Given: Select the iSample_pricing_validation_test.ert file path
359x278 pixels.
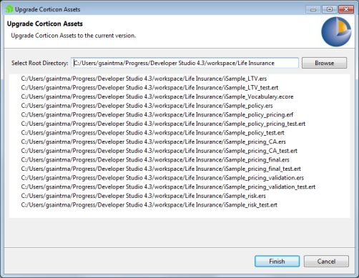Looking at the screenshot, I should click(168, 187).
